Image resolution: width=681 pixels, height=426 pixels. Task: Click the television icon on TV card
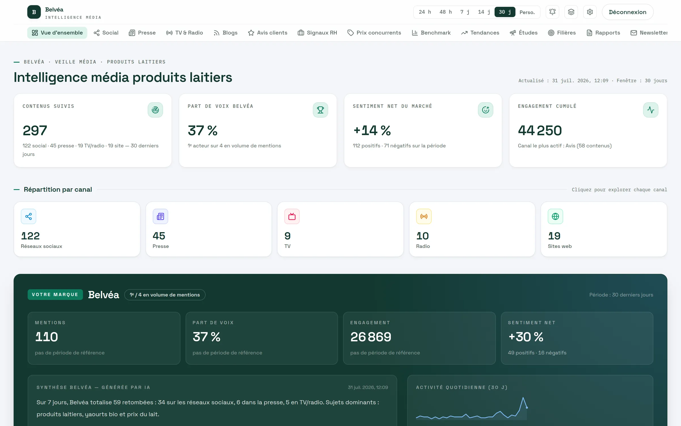click(292, 216)
